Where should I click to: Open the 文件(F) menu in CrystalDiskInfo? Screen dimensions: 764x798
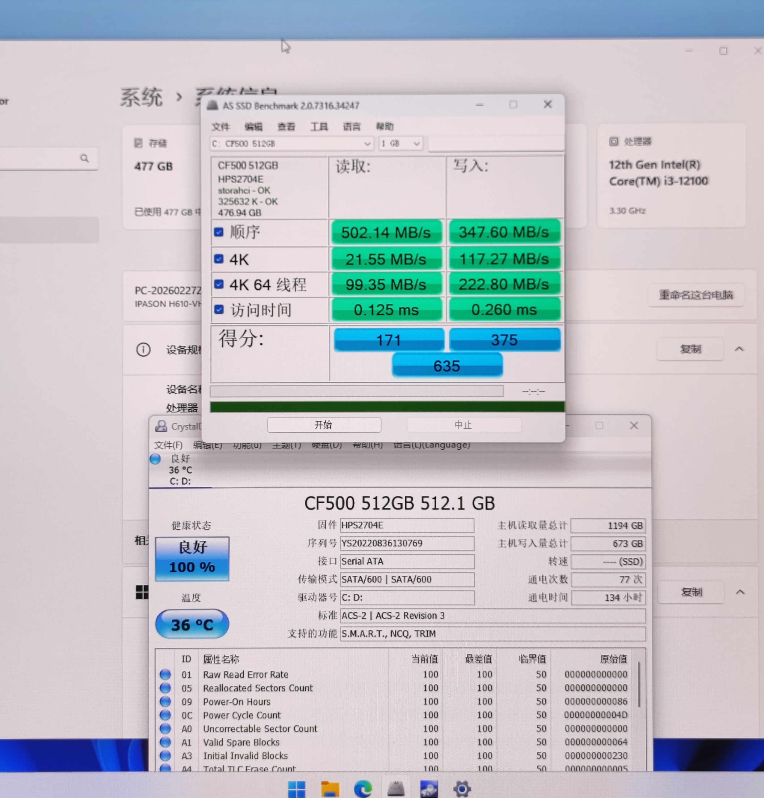click(168, 445)
